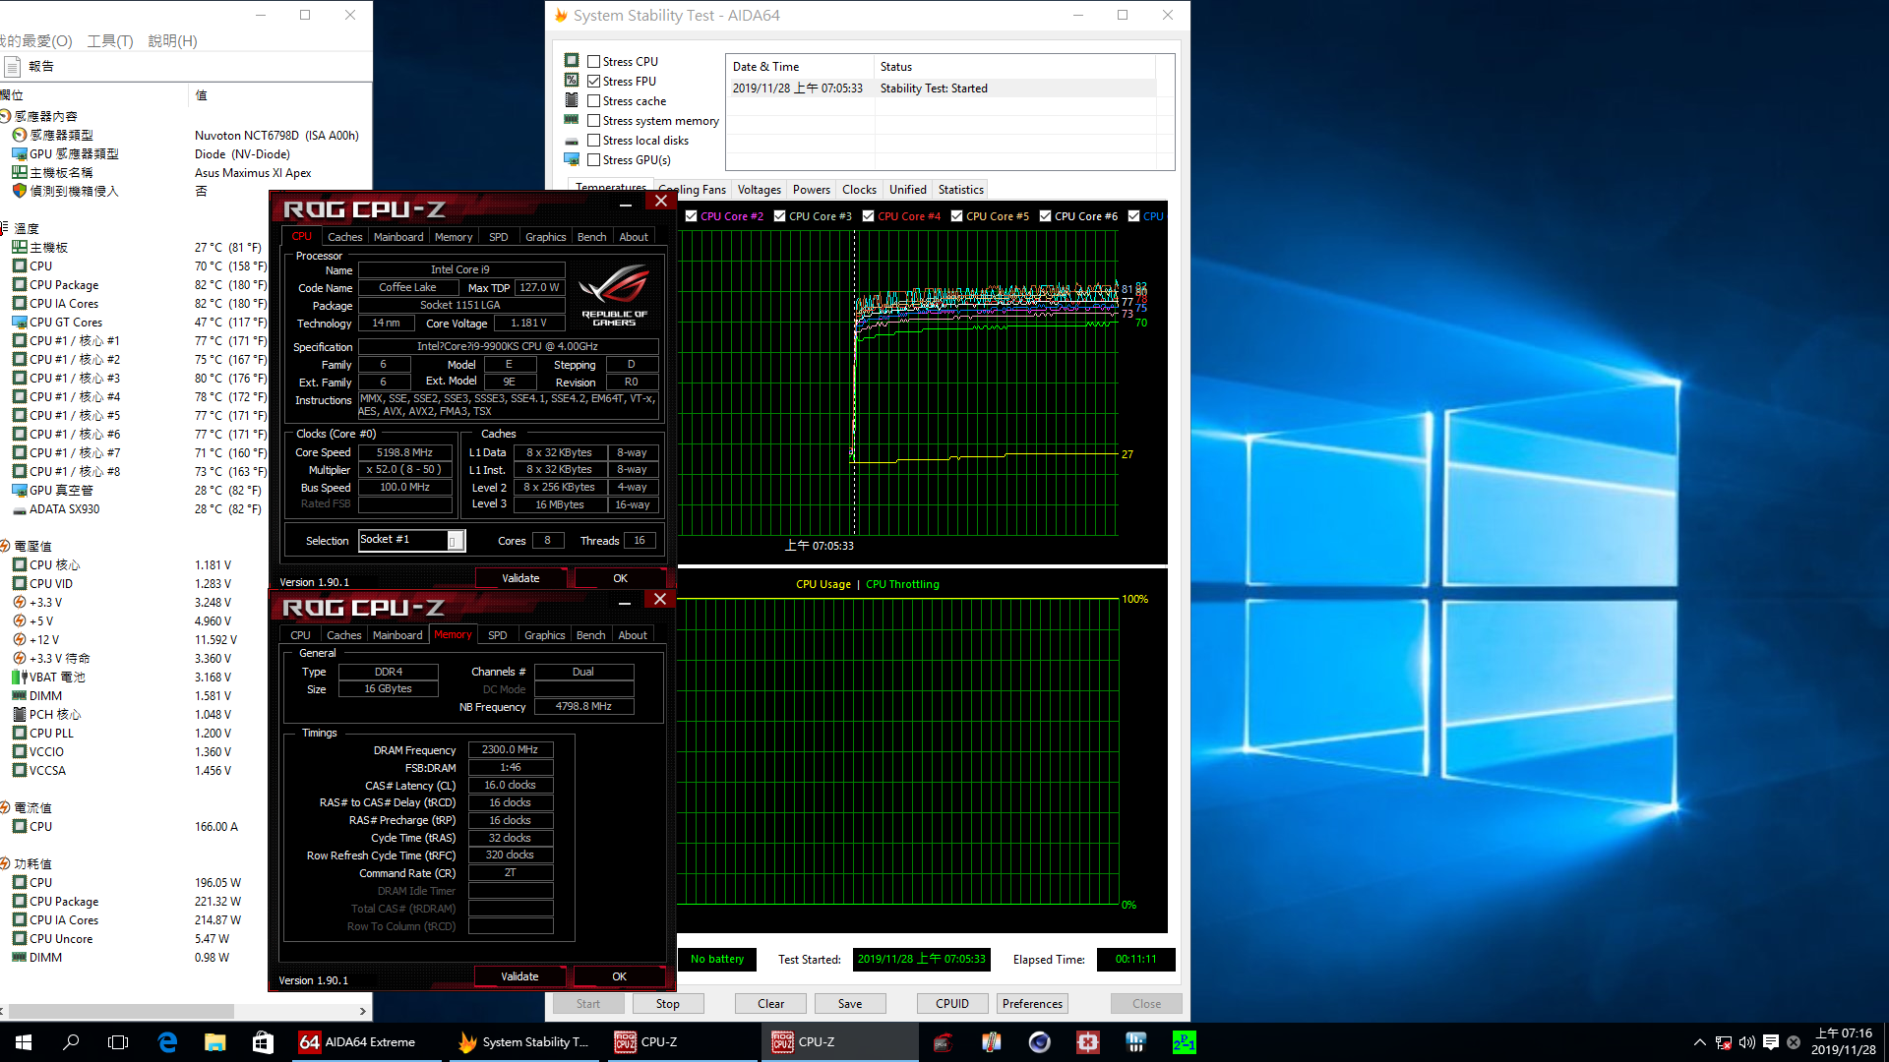Launch Microsoft Edge from the taskbar
Image resolution: width=1889 pixels, height=1062 pixels.
(x=167, y=1042)
